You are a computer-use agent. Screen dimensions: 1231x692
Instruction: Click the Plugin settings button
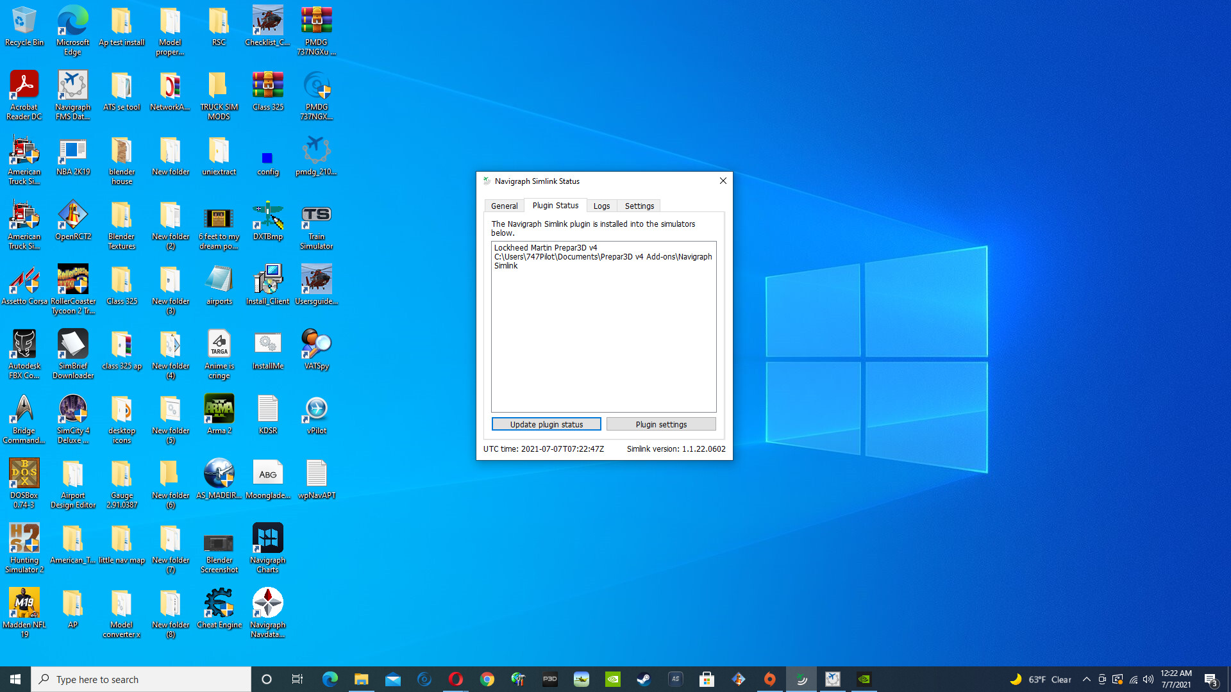(x=661, y=424)
